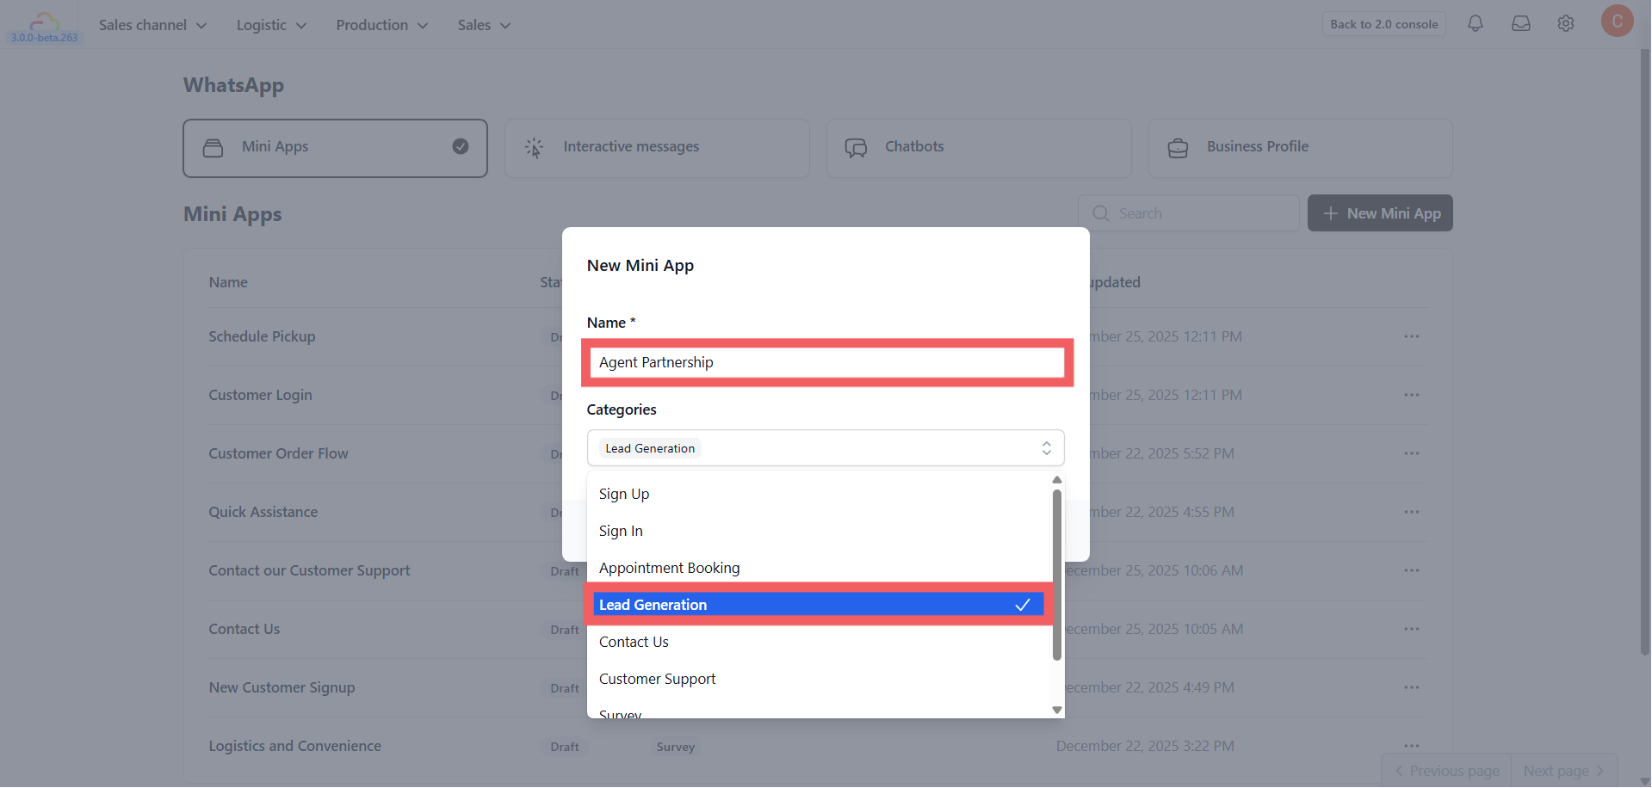Image resolution: width=1652 pixels, height=788 pixels.
Task: Open the inbox tray icon
Action: click(1521, 24)
